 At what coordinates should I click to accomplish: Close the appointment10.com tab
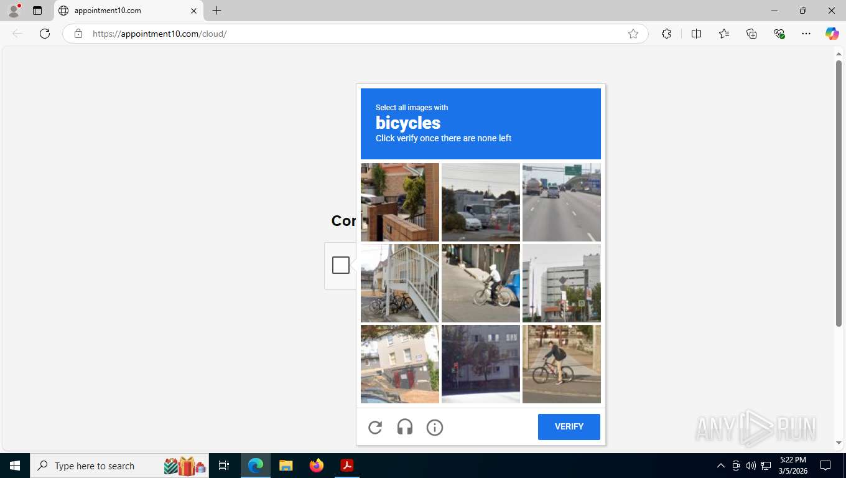(x=193, y=11)
